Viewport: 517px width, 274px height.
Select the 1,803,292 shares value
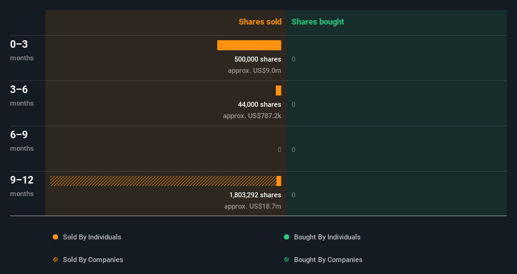(255, 195)
